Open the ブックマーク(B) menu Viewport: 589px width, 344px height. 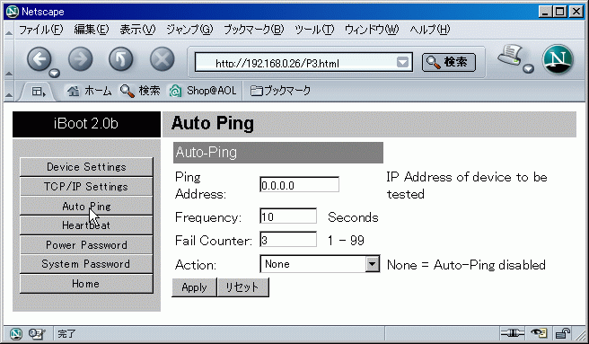pyautogui.click(x=253, y=30)
